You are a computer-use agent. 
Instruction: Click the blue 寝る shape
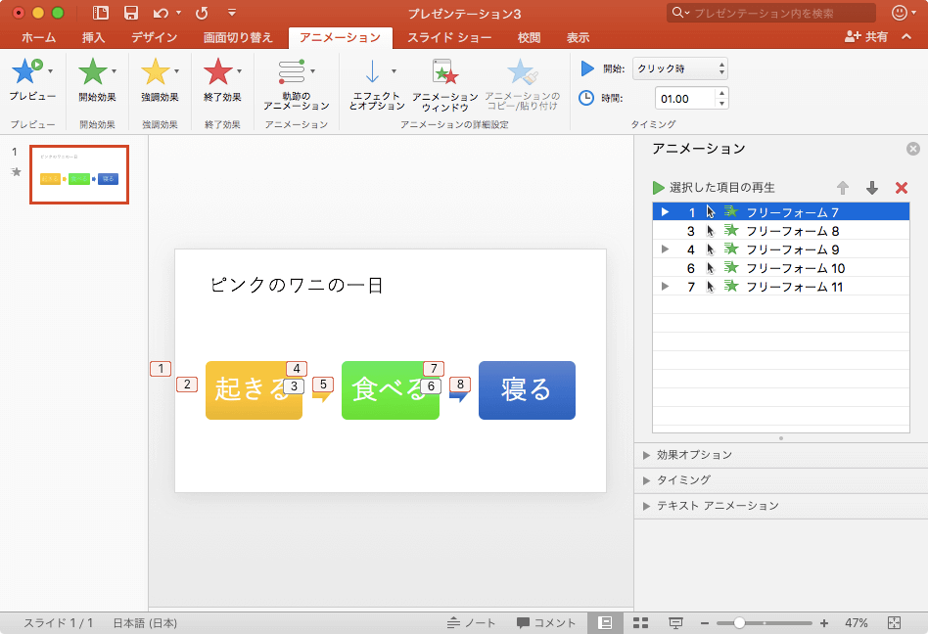527,390
